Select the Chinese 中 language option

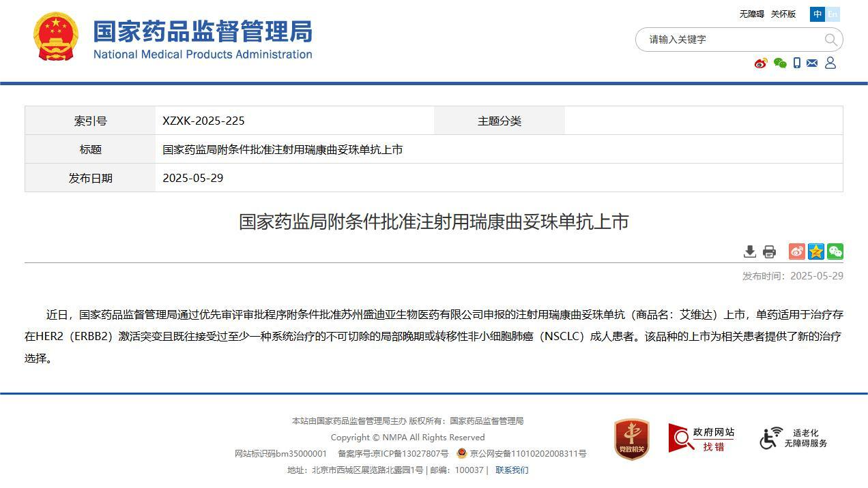pos(818,14)
